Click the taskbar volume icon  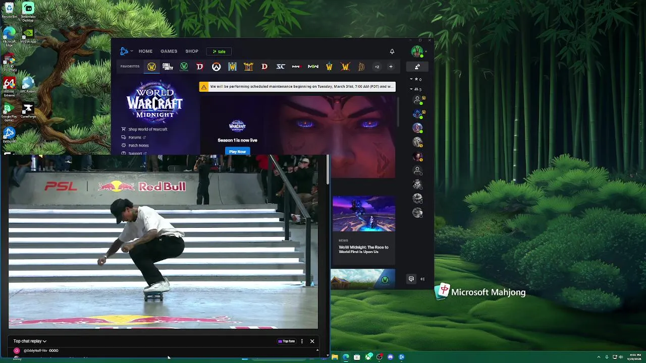tap(621, 357)
